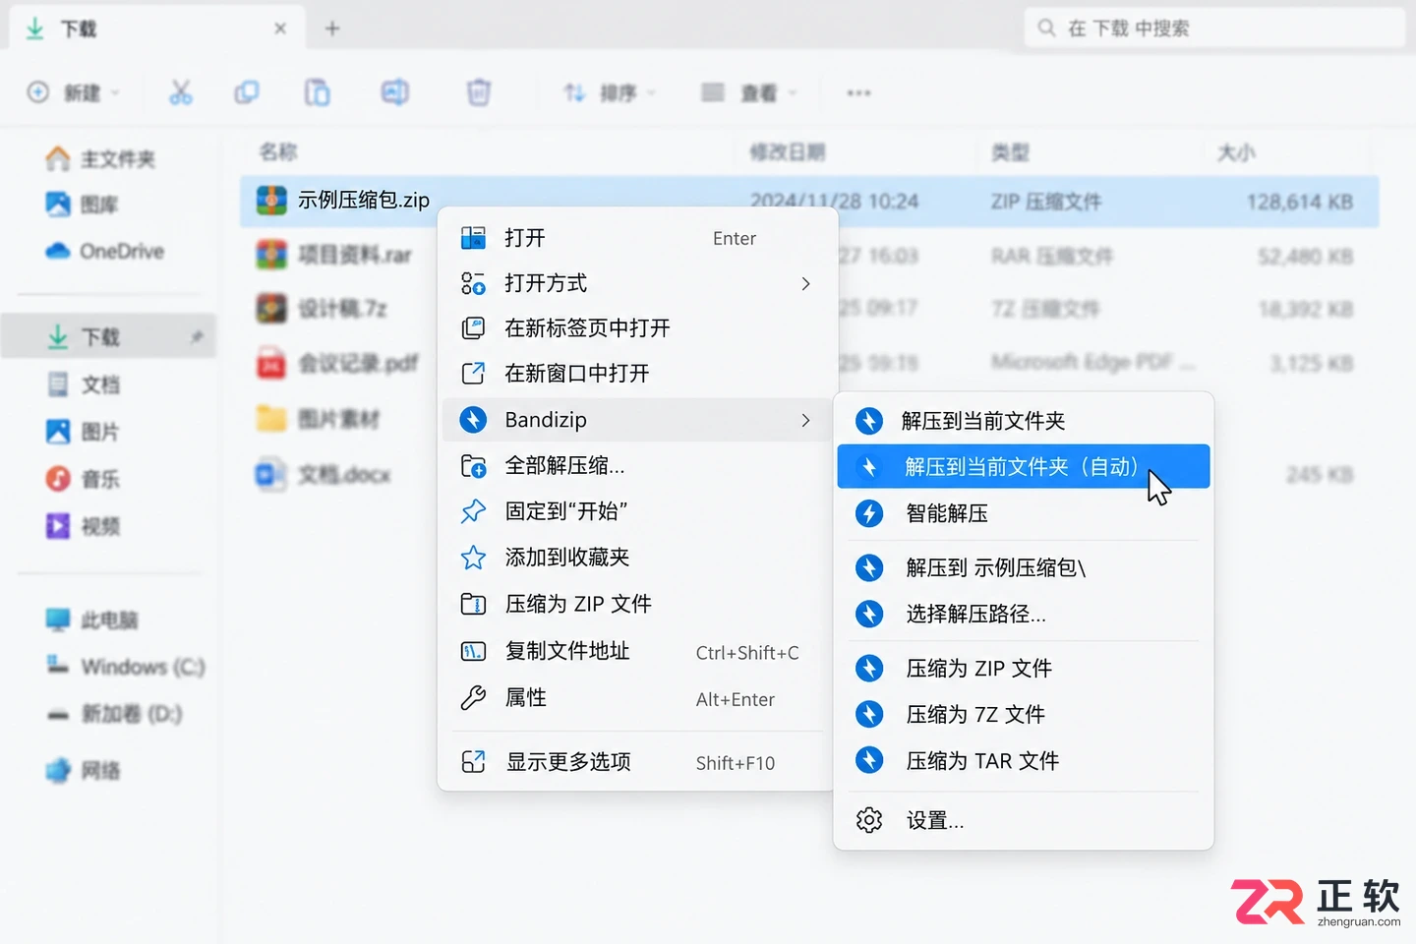Click the Paste icon in toolbar
Viewport: 1416px width, 944px height.
click(x=317, y=92)
